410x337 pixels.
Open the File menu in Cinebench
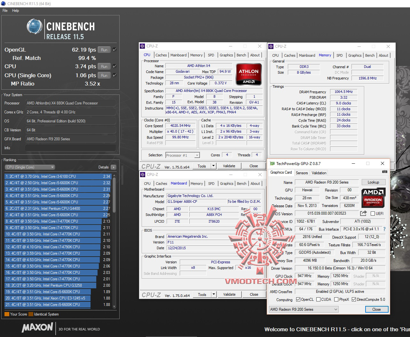coord(5,11)
